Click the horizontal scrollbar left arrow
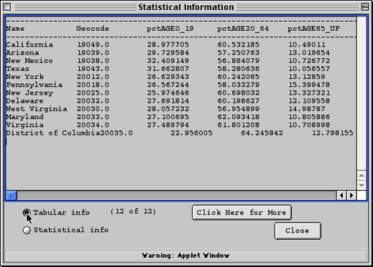This screenshot has height=267, width=373. click(341, 195)
